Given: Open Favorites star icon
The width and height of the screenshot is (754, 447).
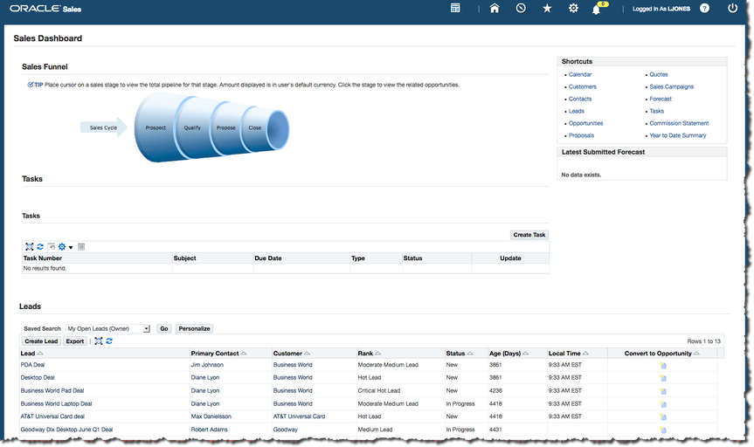Looking at the screenshot, I should (x=547, y=8).
